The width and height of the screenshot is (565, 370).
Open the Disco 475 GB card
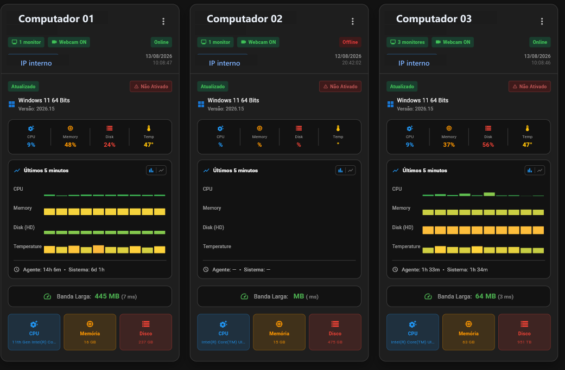point(335,332)
